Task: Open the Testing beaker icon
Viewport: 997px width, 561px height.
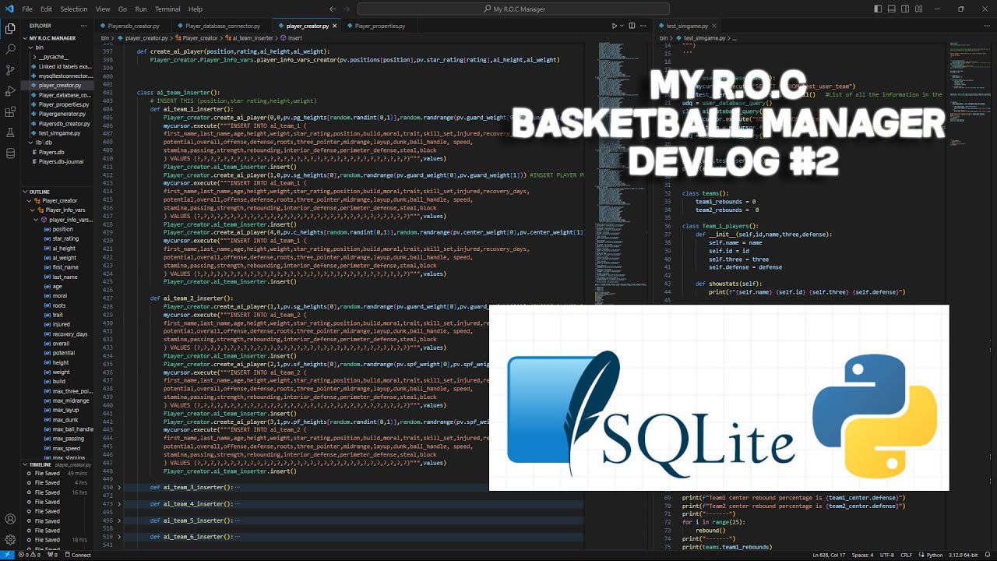Action: coord(10,133)
